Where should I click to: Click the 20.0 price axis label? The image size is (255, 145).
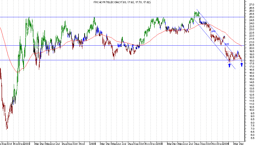(251, 48)
